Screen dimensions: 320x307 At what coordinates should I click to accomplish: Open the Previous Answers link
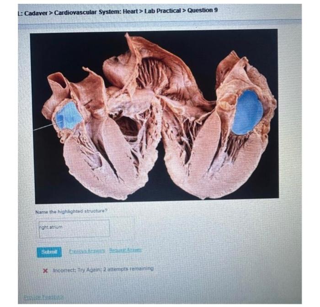point(87,251)
